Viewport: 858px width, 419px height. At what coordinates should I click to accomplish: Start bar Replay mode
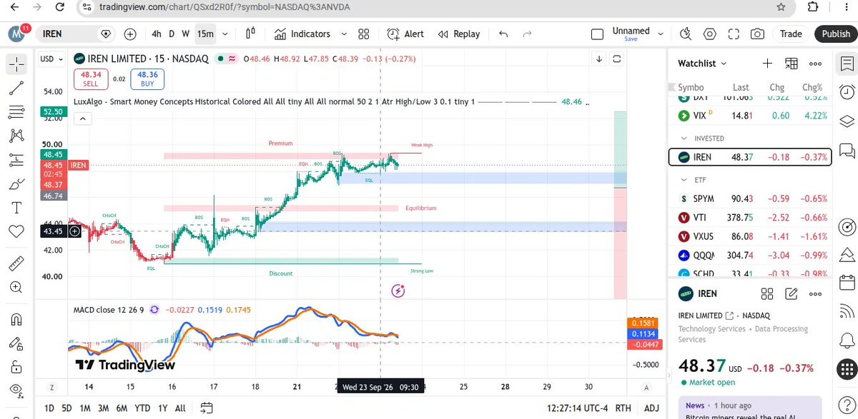tap(458, 34)
